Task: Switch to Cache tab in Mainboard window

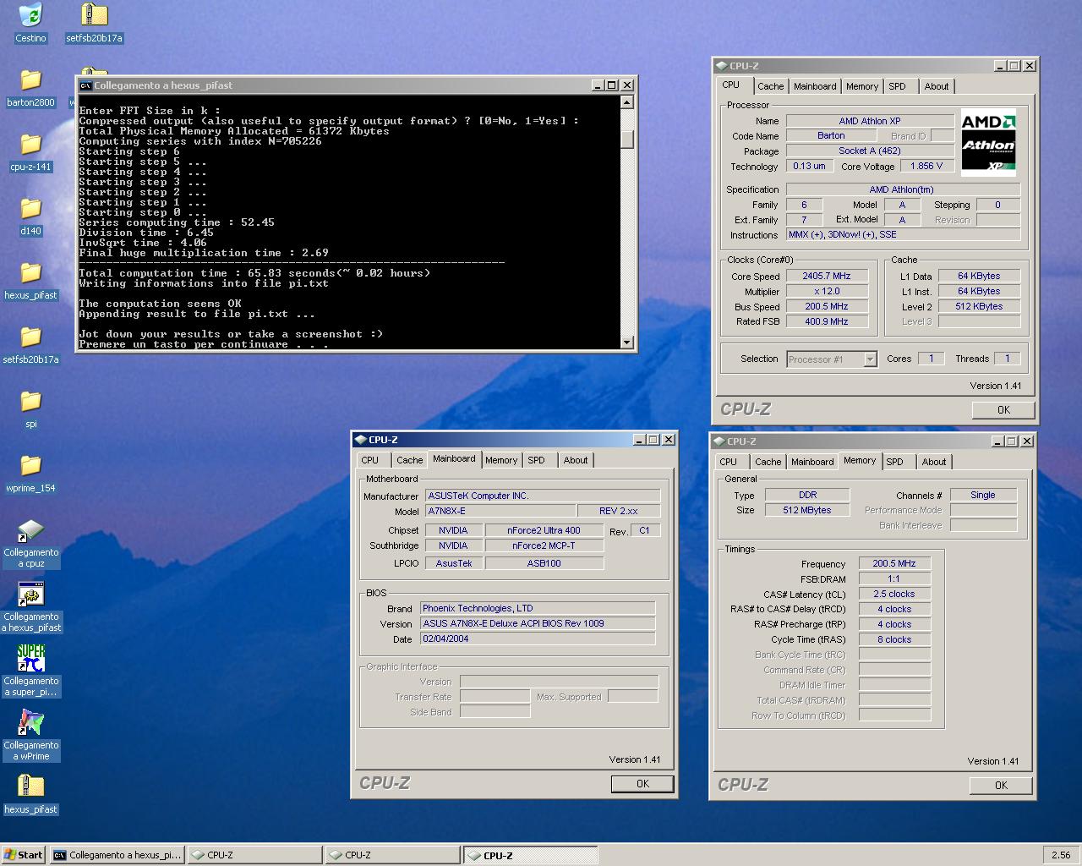Action: click(409, 460)
